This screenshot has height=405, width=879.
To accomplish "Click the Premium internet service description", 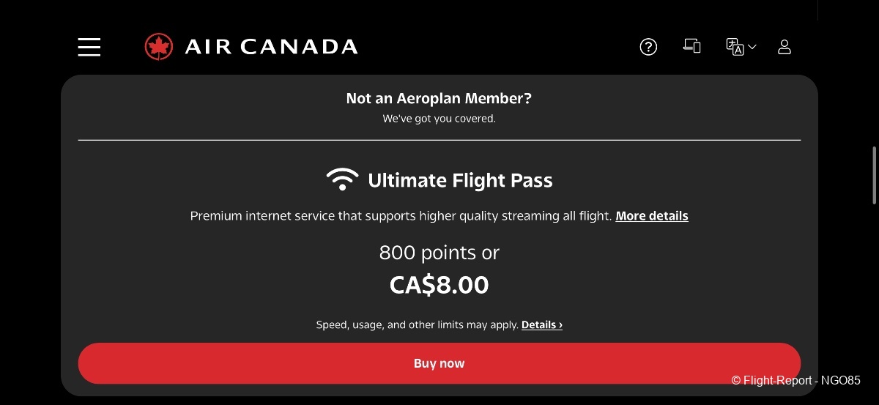I will [401, 216].
